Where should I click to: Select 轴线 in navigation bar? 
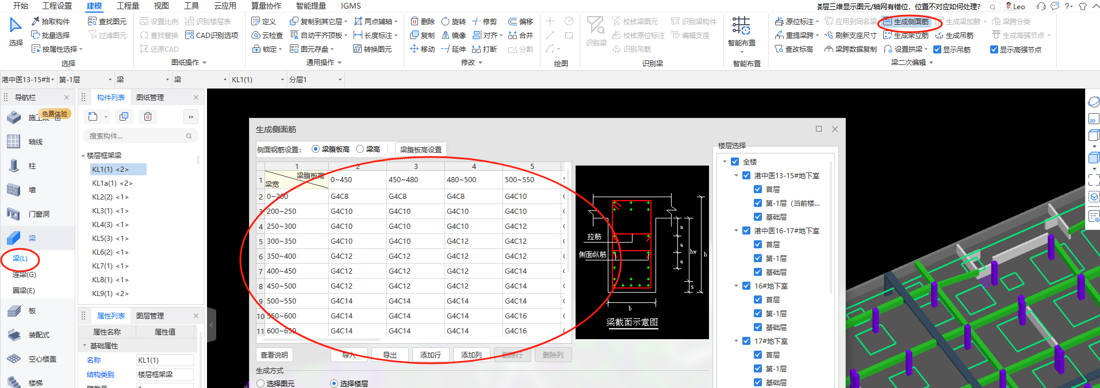36,141
